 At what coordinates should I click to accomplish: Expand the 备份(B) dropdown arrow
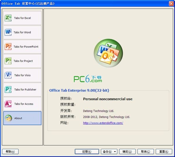pos(115,151)
